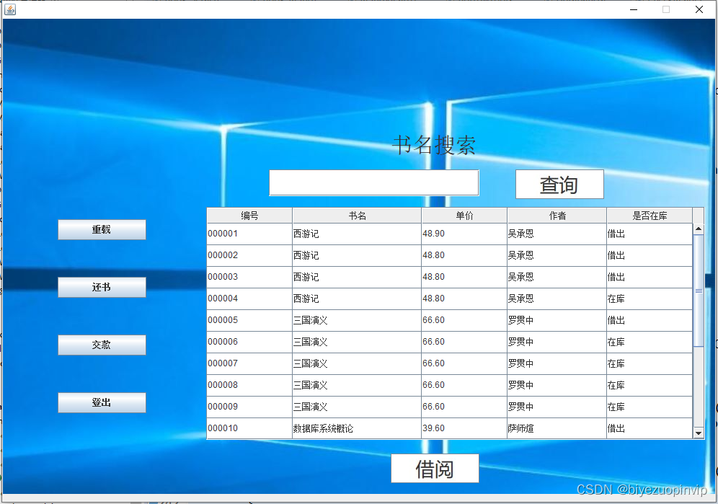718x504 pixels.
Task: Click the table scrollbar up arrow
Action: 699,229
